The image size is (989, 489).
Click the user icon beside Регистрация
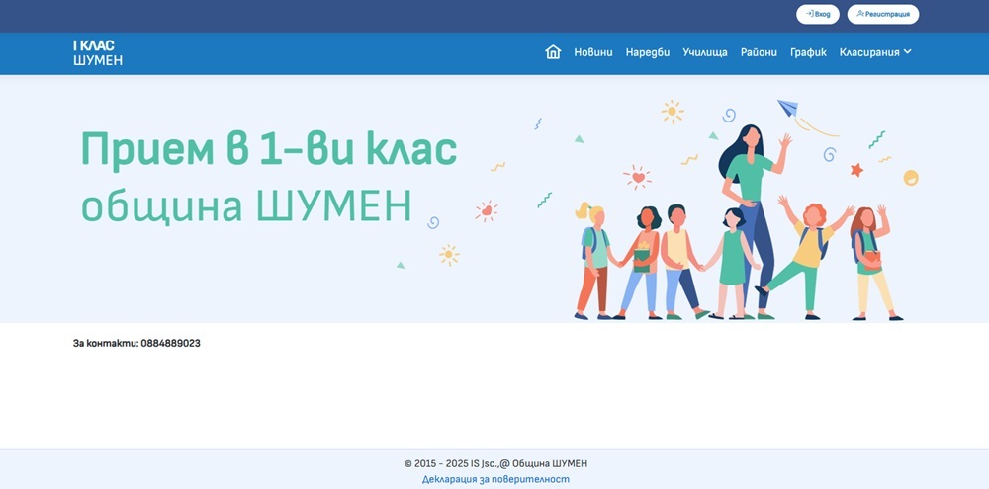click(860, 14)
